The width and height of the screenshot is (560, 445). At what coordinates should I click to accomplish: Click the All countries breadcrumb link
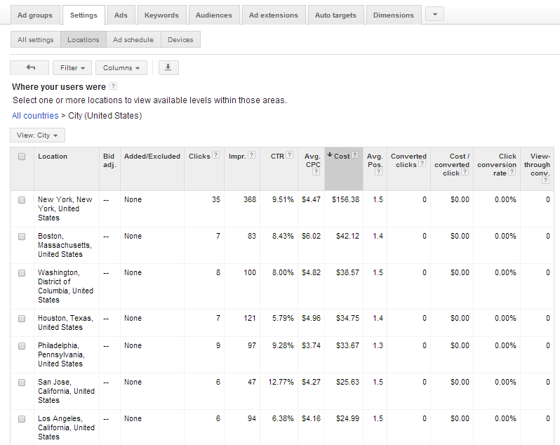point(35,116)
